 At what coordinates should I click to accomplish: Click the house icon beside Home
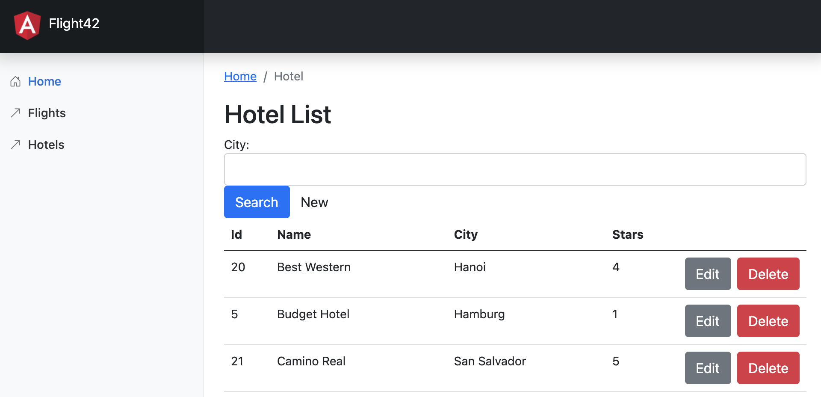(15, 81)
